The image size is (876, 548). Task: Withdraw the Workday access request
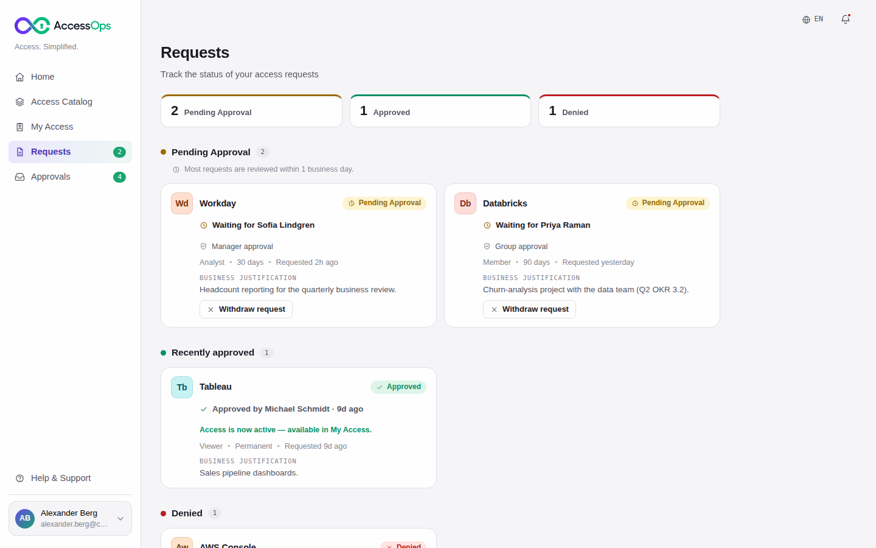246,309
